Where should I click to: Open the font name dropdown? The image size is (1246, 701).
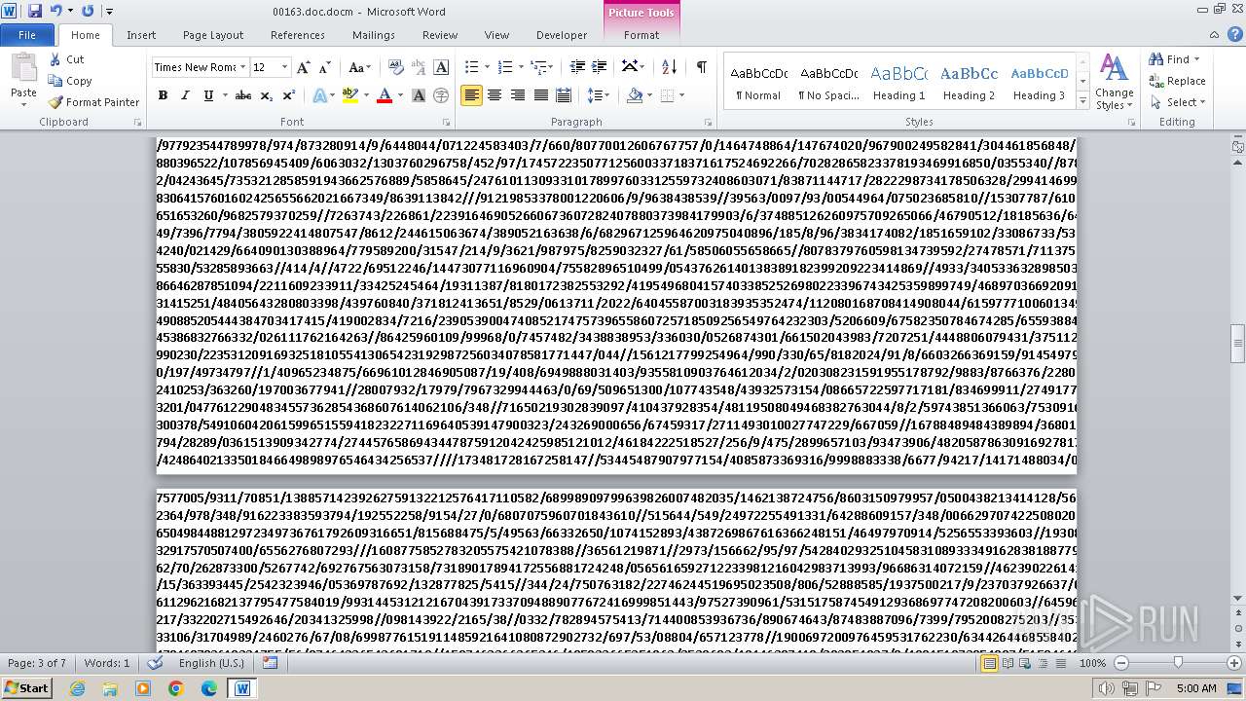click(242, 67)
